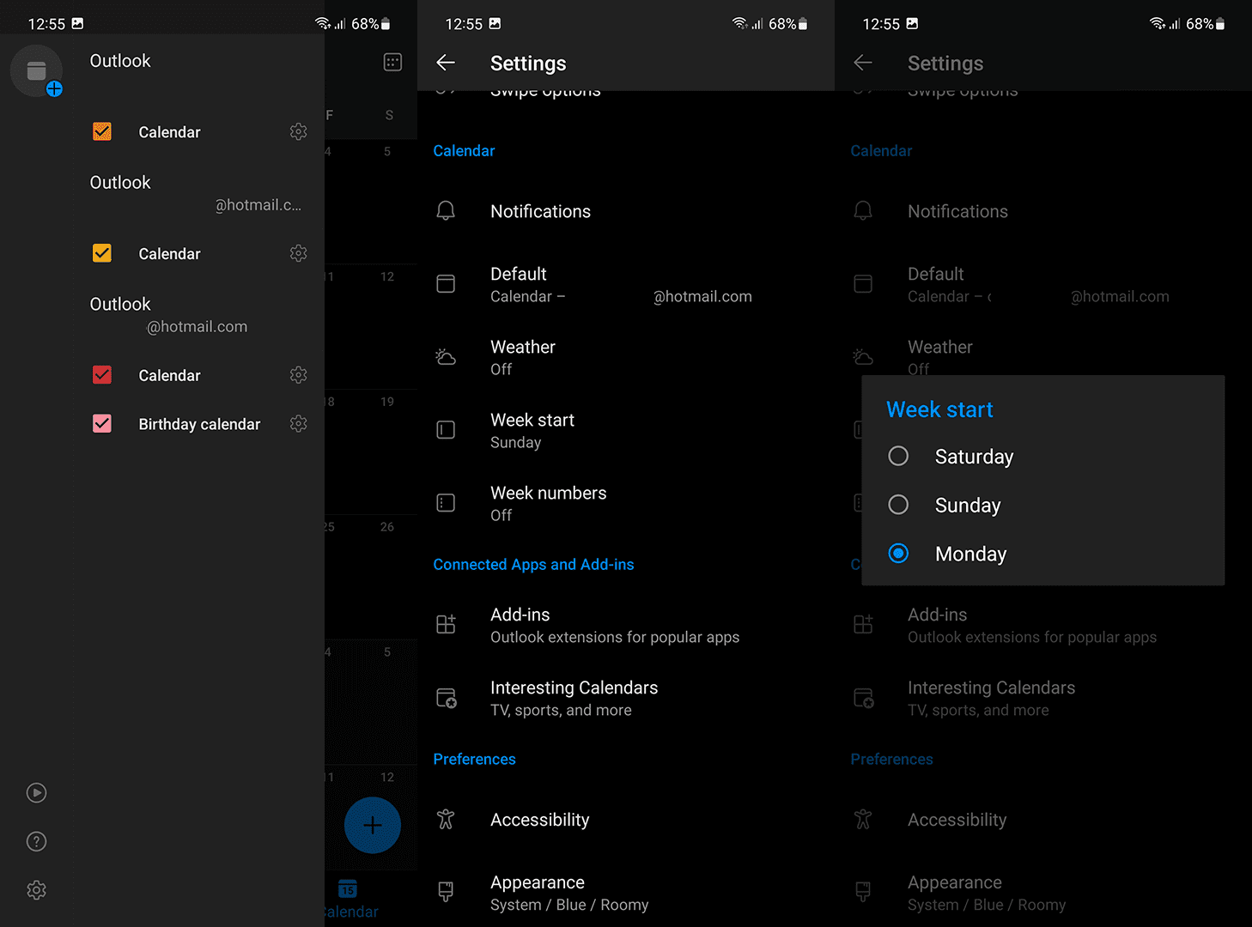Open Default calendar setting in middle panel
Viewport: 1252px width, 927px height.
(626, 284)
